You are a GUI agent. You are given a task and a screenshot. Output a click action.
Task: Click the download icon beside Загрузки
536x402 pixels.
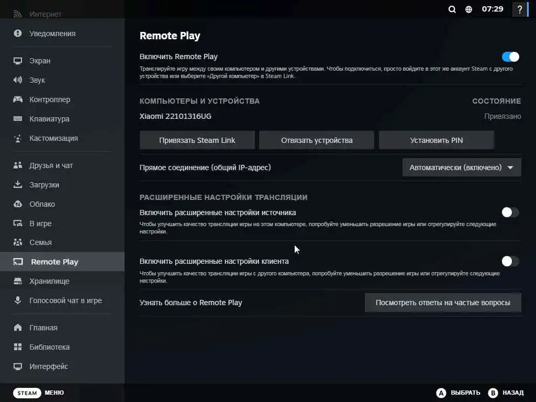18,185
